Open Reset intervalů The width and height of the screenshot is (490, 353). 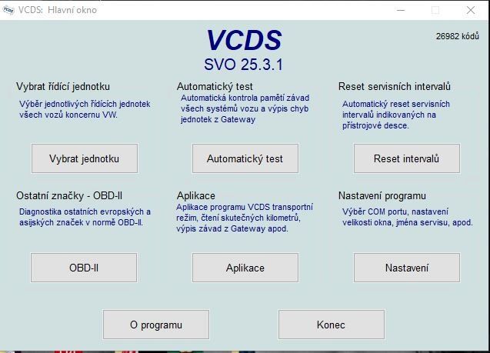point(406,158)
